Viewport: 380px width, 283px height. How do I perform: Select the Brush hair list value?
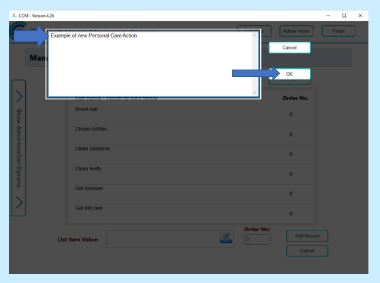pos(86,109)
